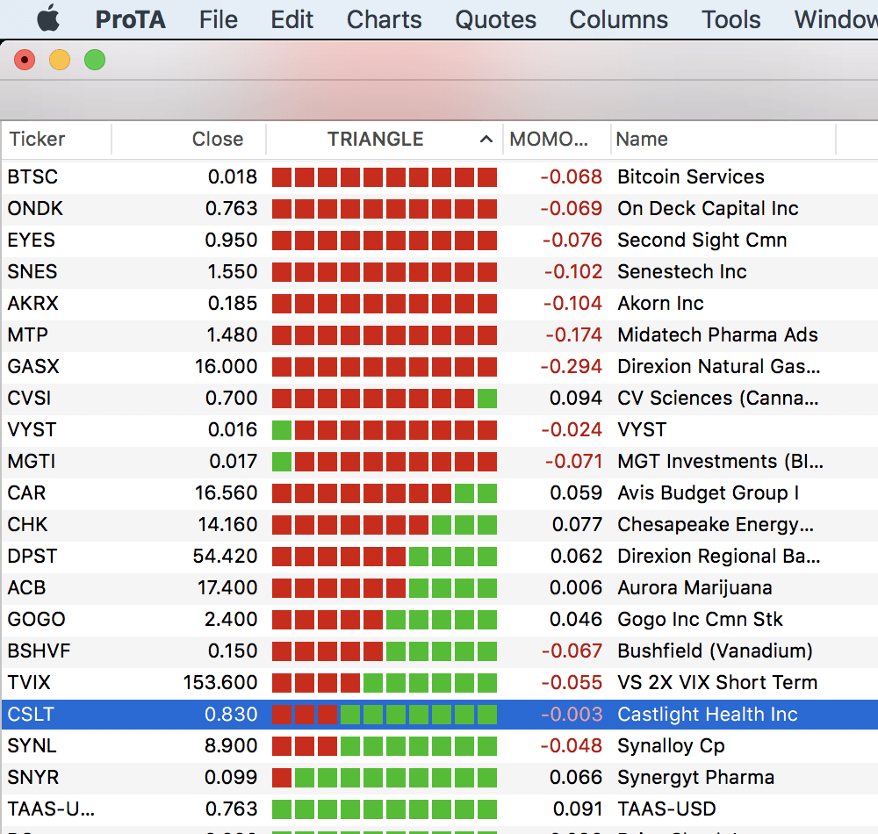Image resolution: width=878 pixels, height=834 pixels.
Task: Select the TVIX ticker row
Action: point(32,683)
